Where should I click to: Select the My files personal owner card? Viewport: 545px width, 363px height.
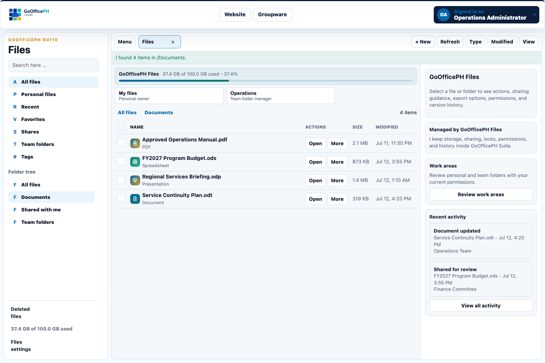click(169, 96)
